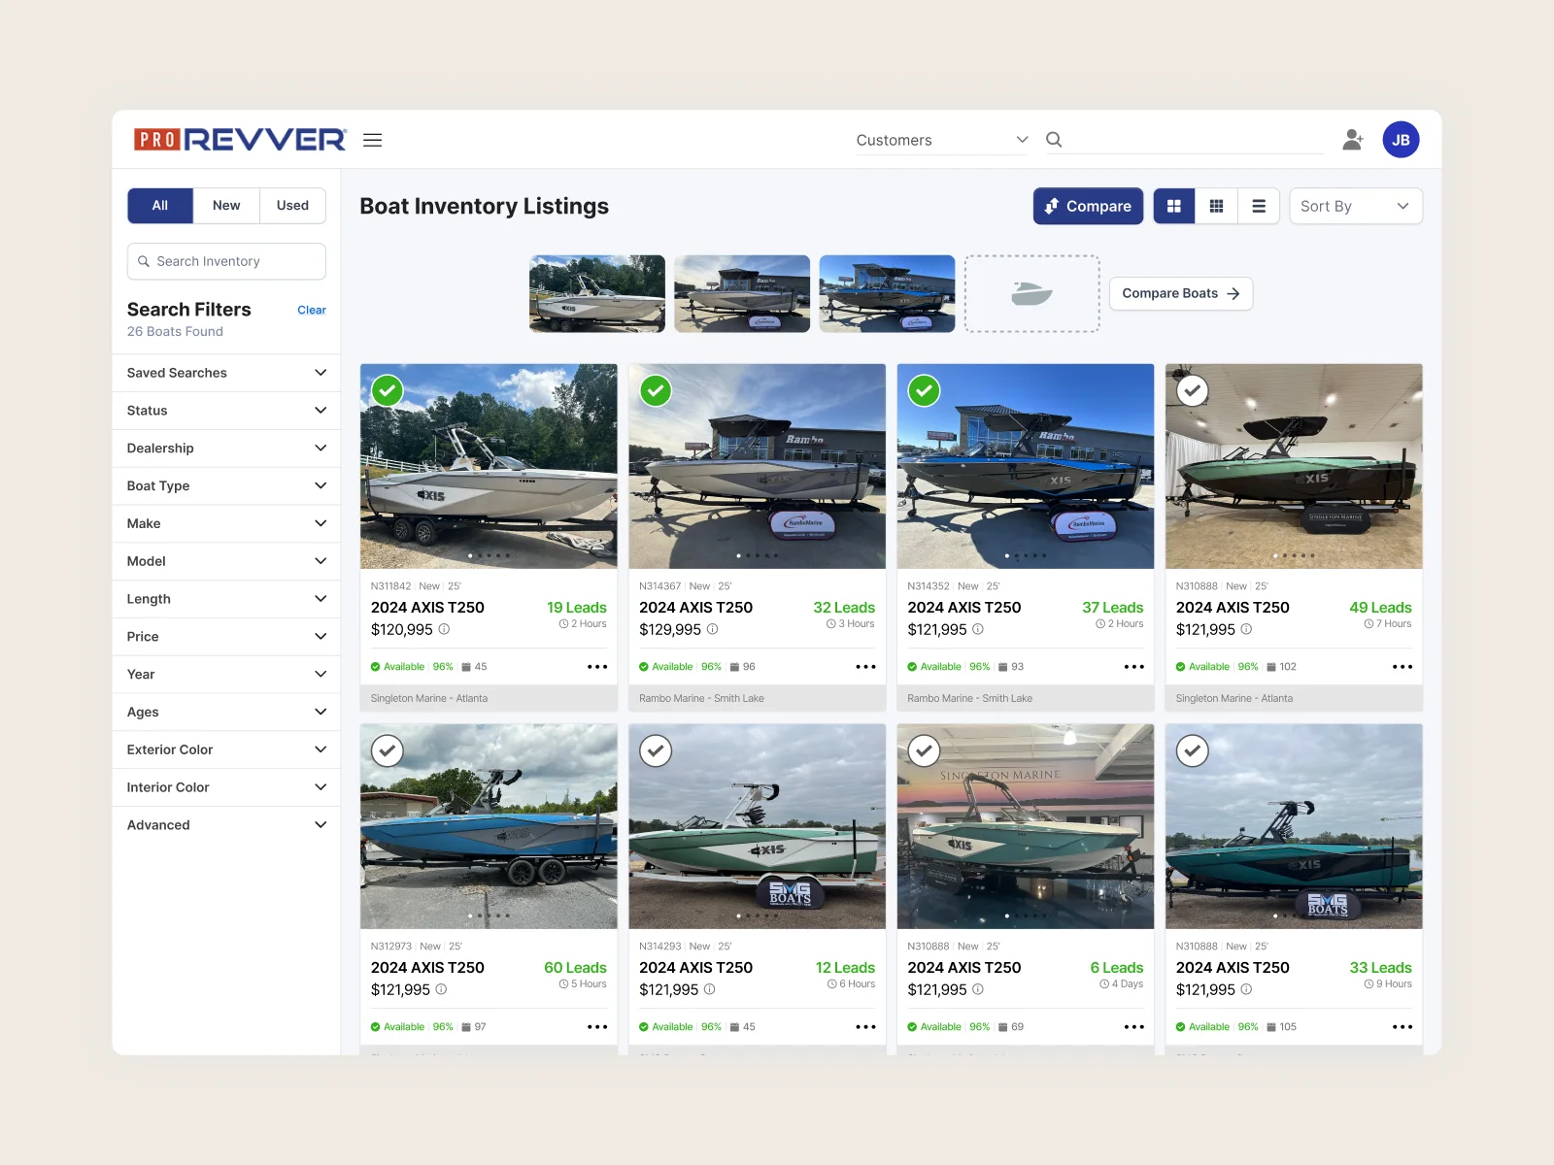
Task: Click the search magnifier icon in header
Action: (x=1054, y=140)
